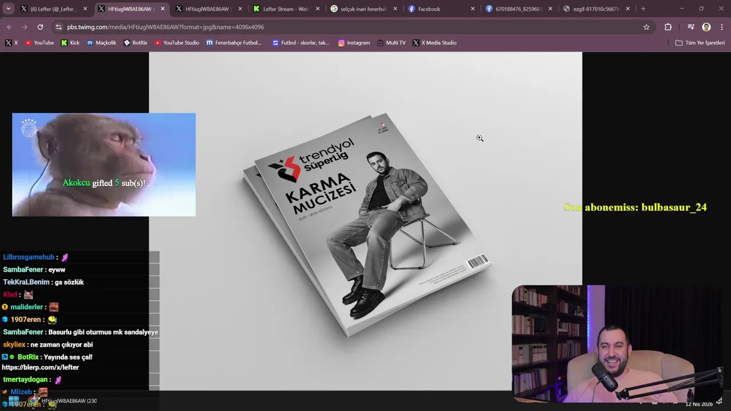The height and width of the screenshot is (411, 731).
Task: Open the Chrome three-dot menu
Action: pyautogui.click(x=721, y=27)
